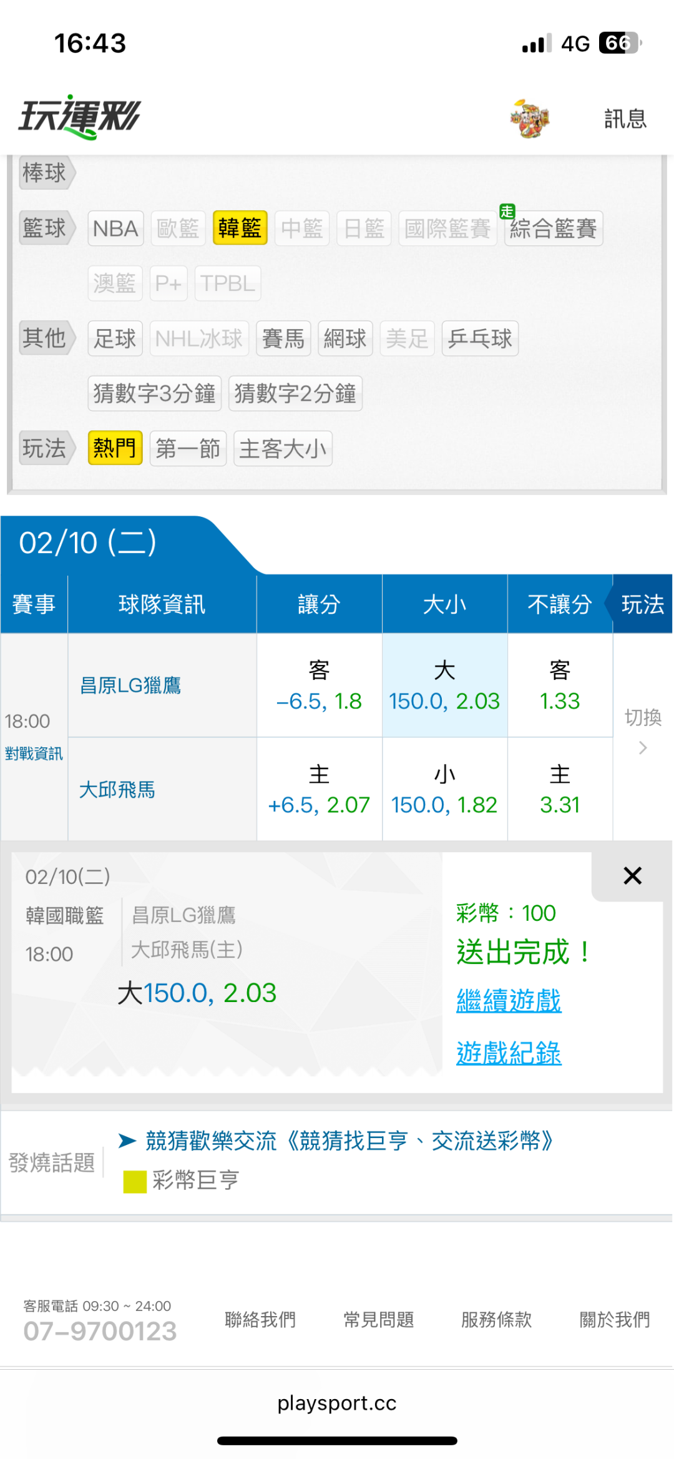Tap the iOS home indicator bar
The image size is (674, 1459).
point(337,1441)
